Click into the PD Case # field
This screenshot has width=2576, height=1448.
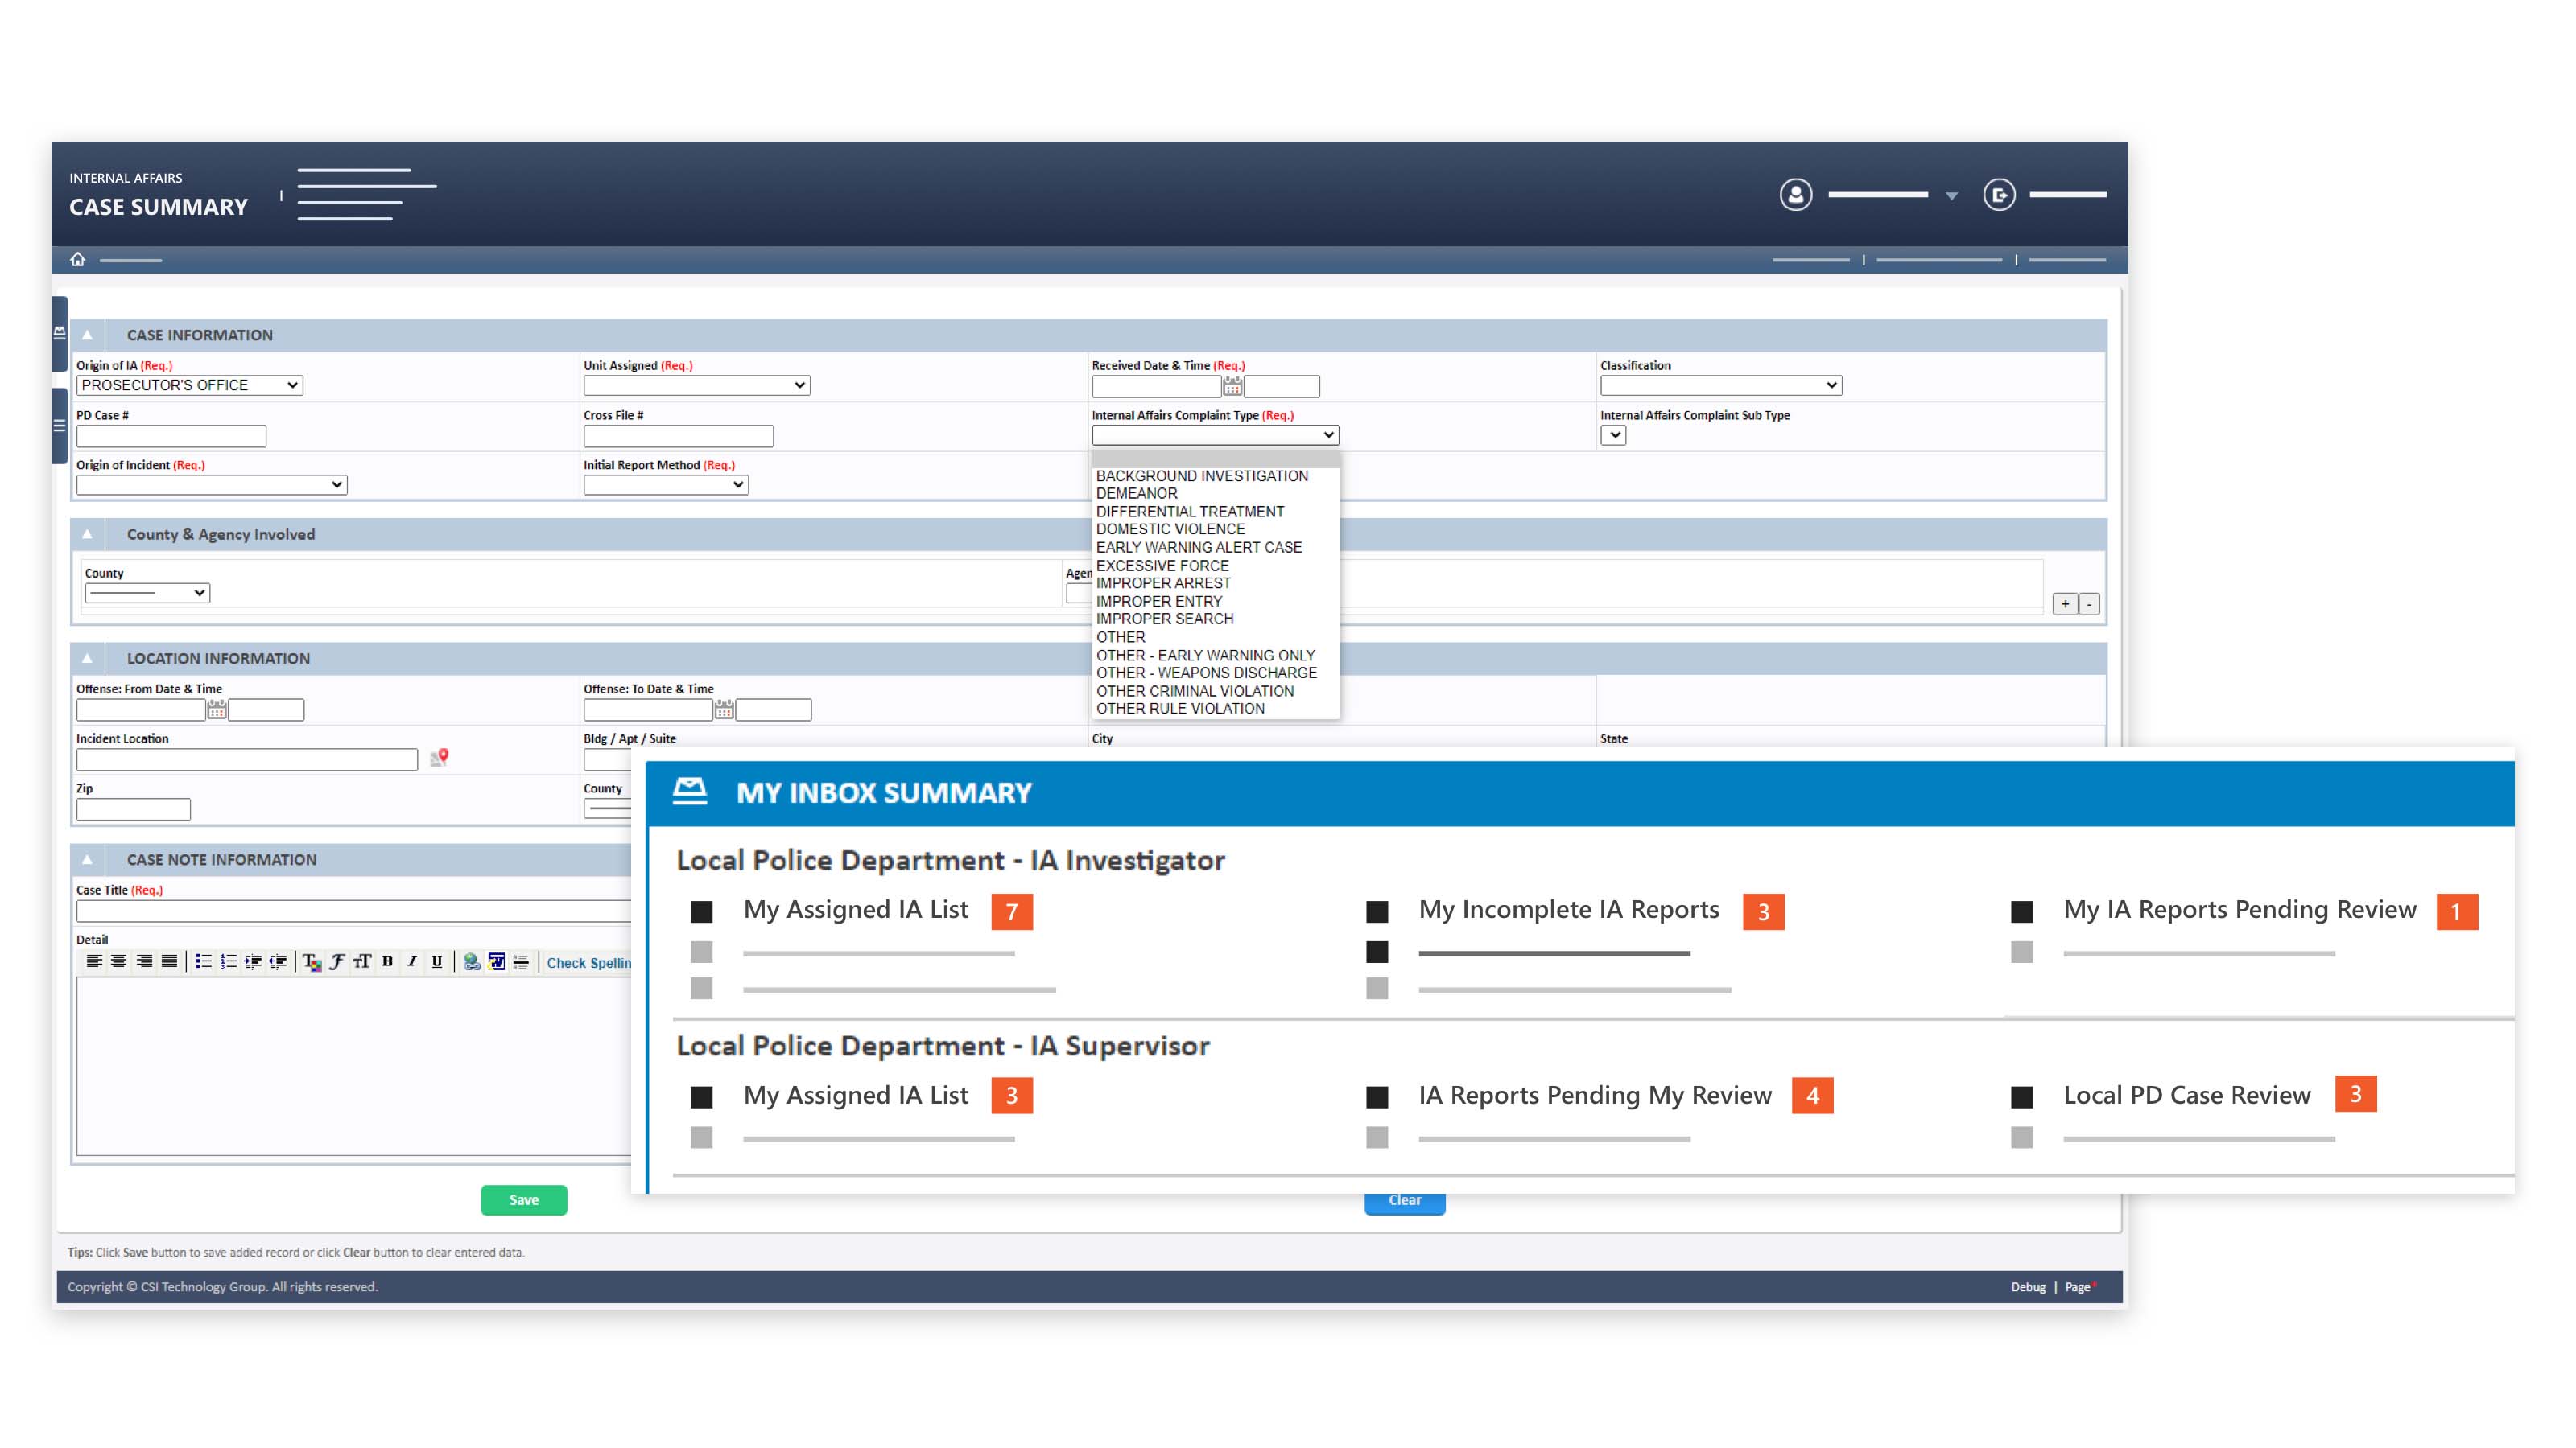[171, 436]
